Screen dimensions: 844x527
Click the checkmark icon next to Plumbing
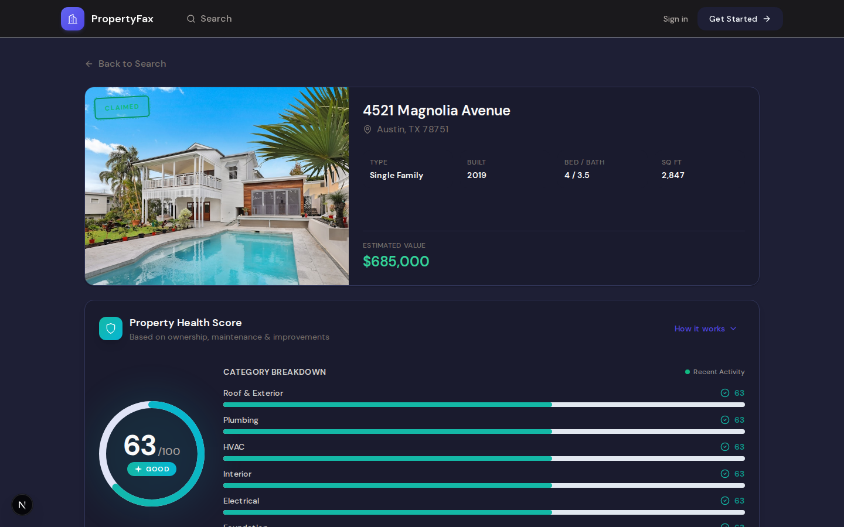725,420
